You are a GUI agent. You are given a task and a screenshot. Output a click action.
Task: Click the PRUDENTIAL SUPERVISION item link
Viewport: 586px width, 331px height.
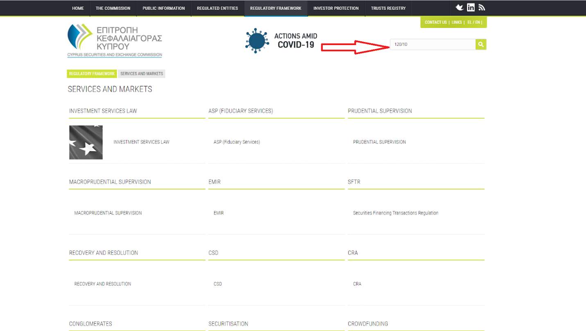[379, 142]
